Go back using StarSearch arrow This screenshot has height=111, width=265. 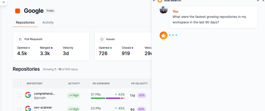(x=154, y=1)
